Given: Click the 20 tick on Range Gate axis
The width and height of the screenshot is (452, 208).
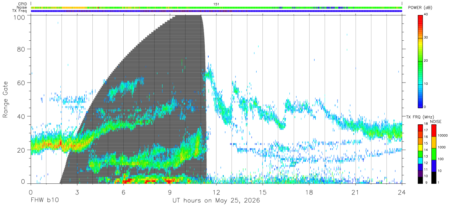Looking at the screenshot, I should coord(21,150).
